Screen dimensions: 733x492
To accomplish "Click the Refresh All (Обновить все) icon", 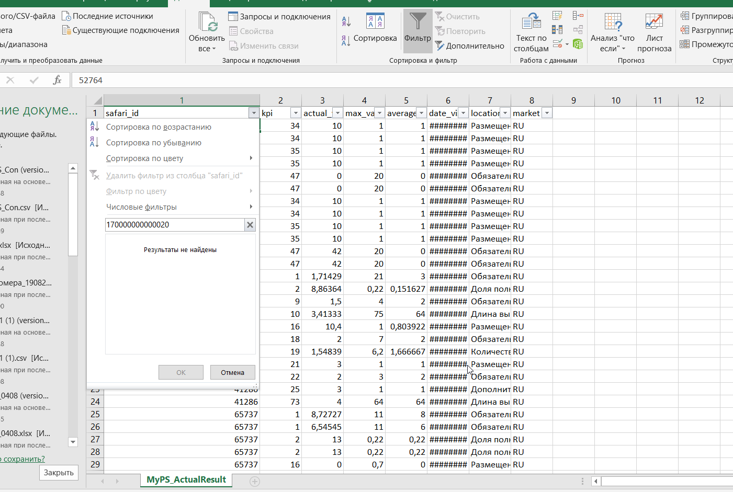I will click(207, 21).
